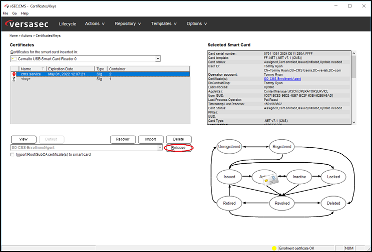Click the Retired state node
Screen dimensions: 372x252
point(229,203)
